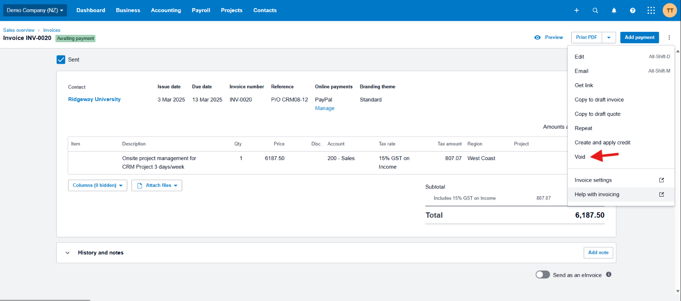Open the Demo Company (NZ) organisation dropdown
Screen dimensions: 681x301
pos(35,10)
